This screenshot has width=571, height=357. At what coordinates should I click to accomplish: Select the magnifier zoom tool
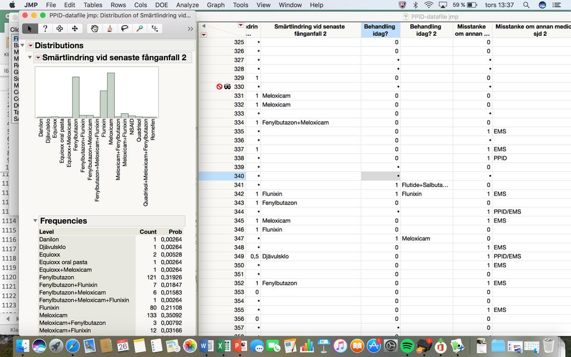[x=139, y=28]
